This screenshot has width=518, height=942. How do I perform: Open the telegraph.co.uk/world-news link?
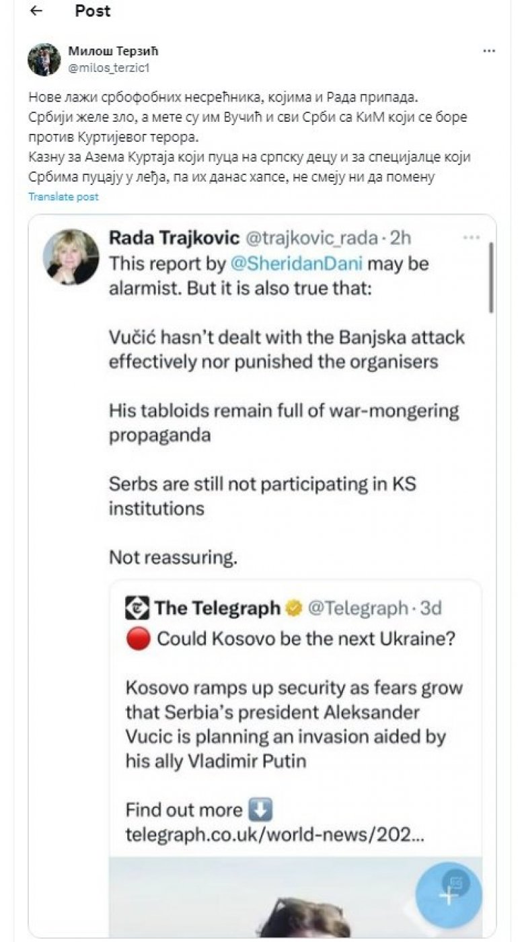click(x=274, y=835)
